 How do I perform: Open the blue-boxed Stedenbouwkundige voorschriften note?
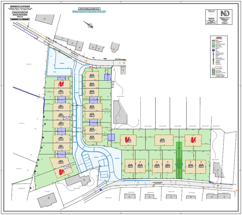89,12
